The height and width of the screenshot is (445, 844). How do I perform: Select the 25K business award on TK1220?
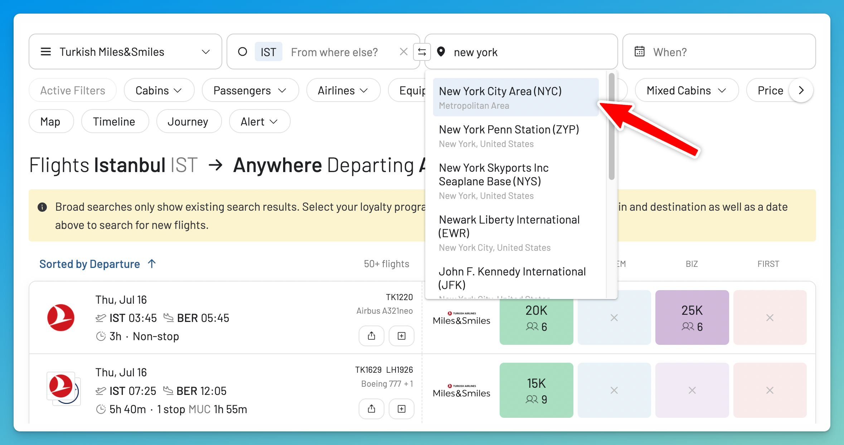pos(692,317)
